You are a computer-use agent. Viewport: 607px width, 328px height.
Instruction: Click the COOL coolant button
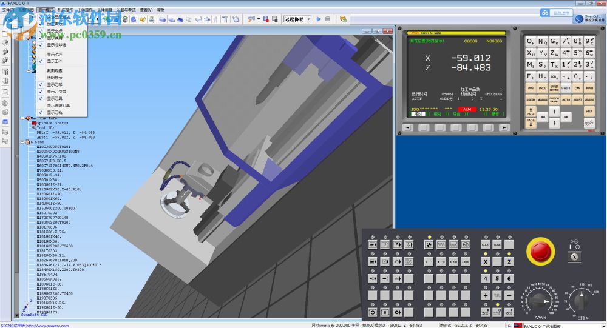[x=486, y=244]
